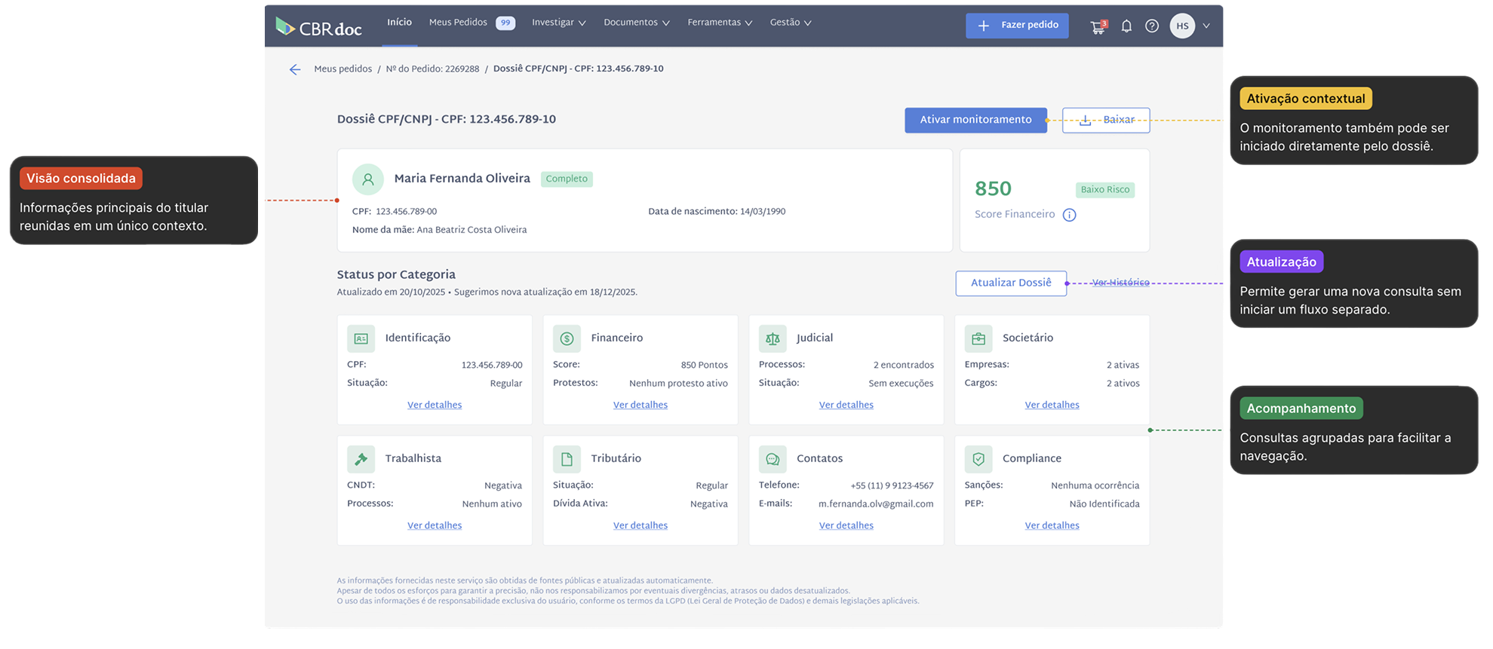Click the Atualizar Dossiê button
Image resolution: width=1493 pixels, height=649 pixels.
click(1011, 283)
